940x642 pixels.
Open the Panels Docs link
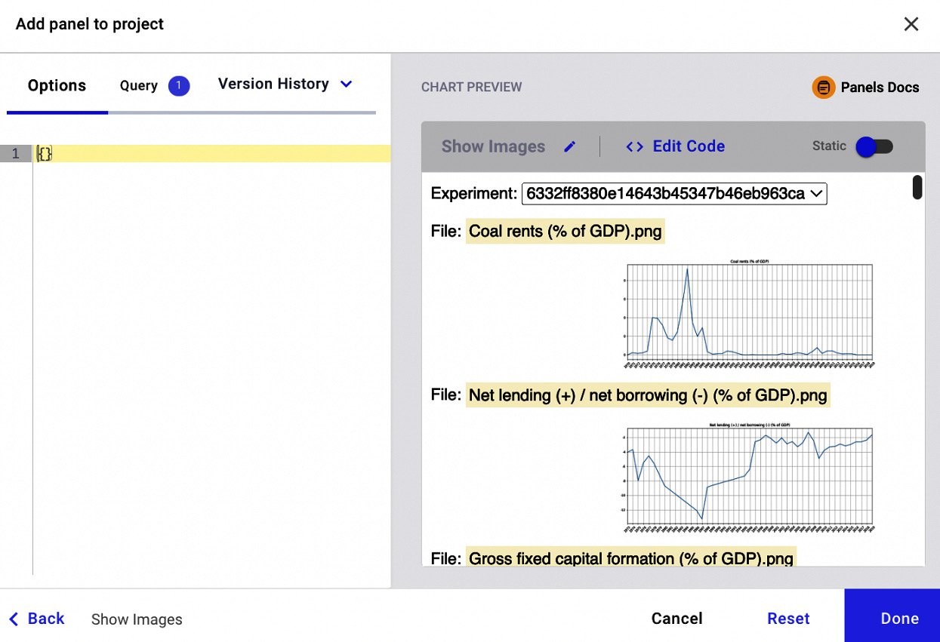click(880, 88)
